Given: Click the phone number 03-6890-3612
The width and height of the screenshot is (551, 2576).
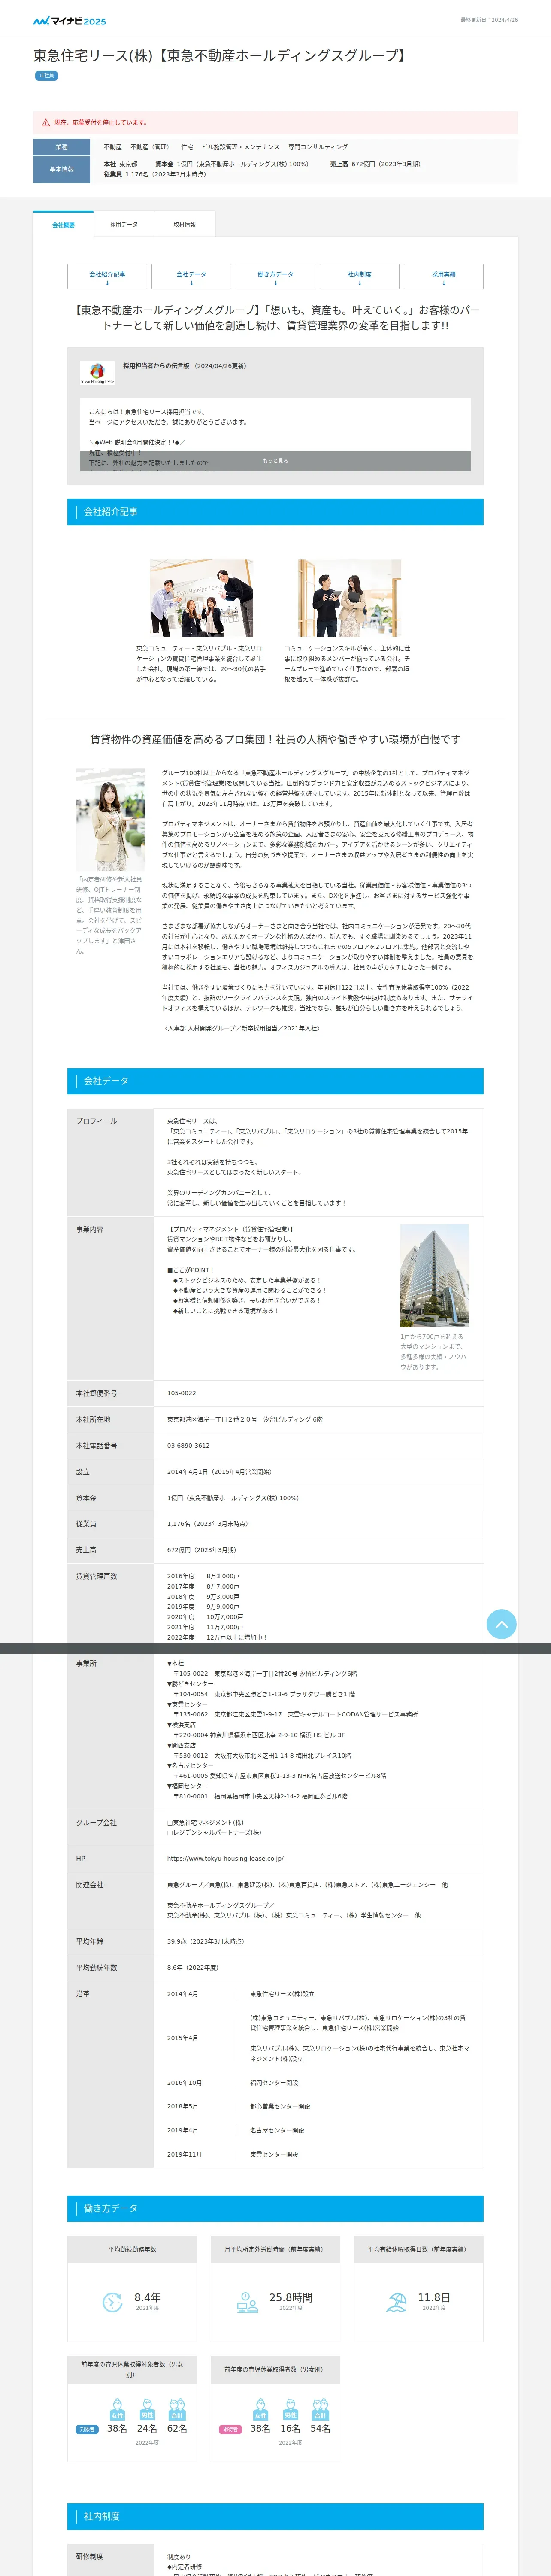Looking at the screenshot, I should click(188, 1446).
